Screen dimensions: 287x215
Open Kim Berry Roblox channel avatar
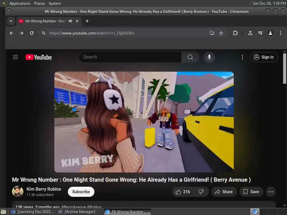18,191
